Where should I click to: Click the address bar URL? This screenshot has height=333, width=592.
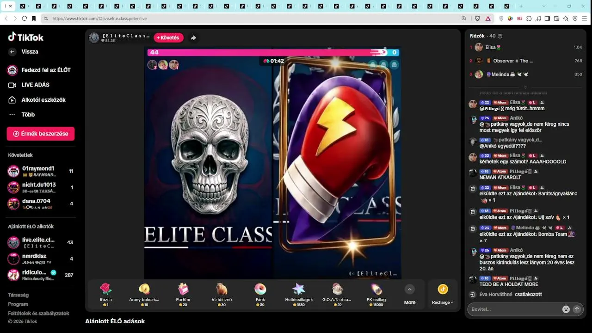[99, 18]
